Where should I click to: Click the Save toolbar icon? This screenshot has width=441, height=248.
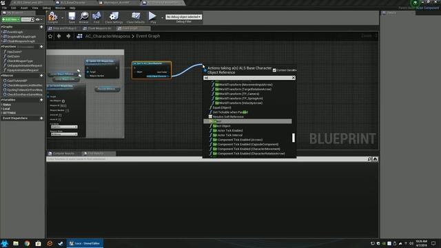pyautogui.click(x=72, y=16)
